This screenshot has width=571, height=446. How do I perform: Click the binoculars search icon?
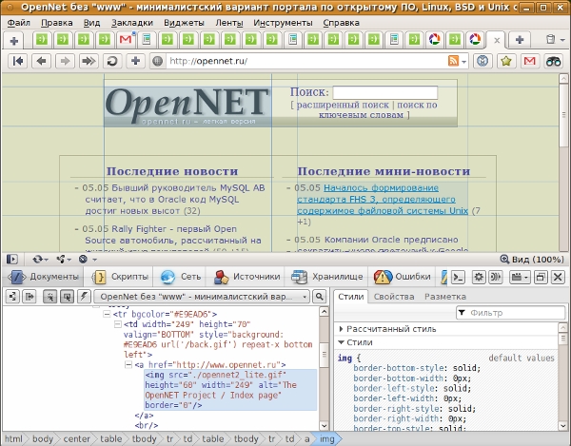(x=554, y=61)
